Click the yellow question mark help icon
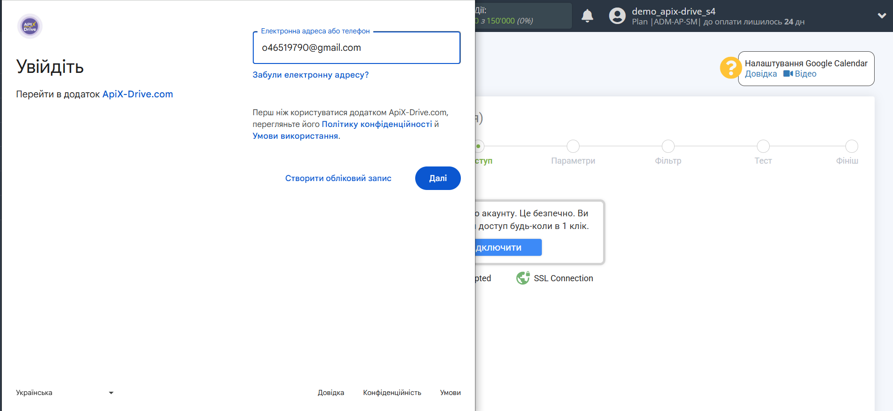This screenshot has width=893, height=411. 731,68
